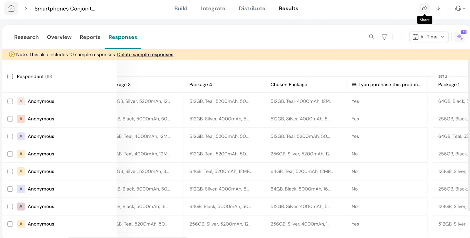Check the first Anonymous respondent row
This screenshot has height=238, width=470.
tap(10, 101)
